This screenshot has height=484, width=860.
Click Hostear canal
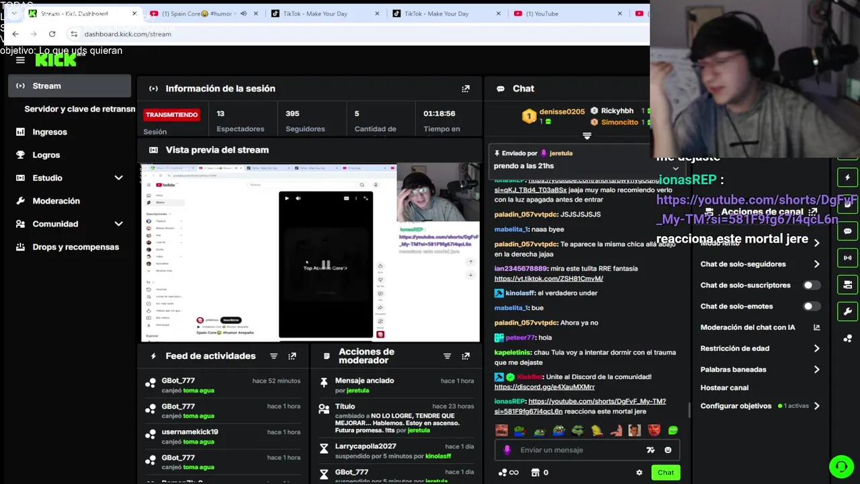tap(724, 388)
